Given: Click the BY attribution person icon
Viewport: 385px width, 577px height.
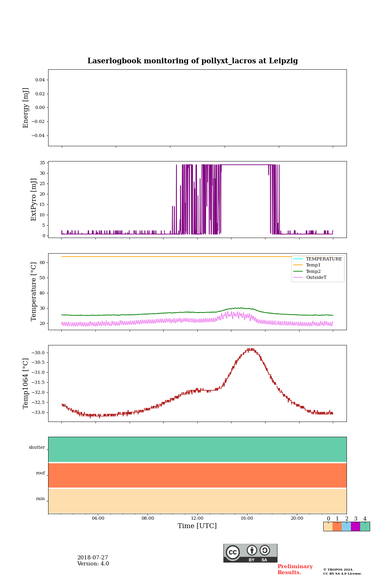Looking at the screenshot, I should click(252, 550).
